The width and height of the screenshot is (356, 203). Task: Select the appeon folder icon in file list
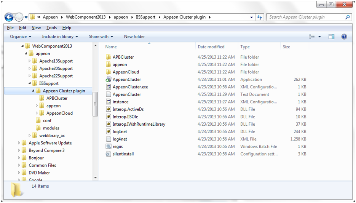(x=109, y=64)
